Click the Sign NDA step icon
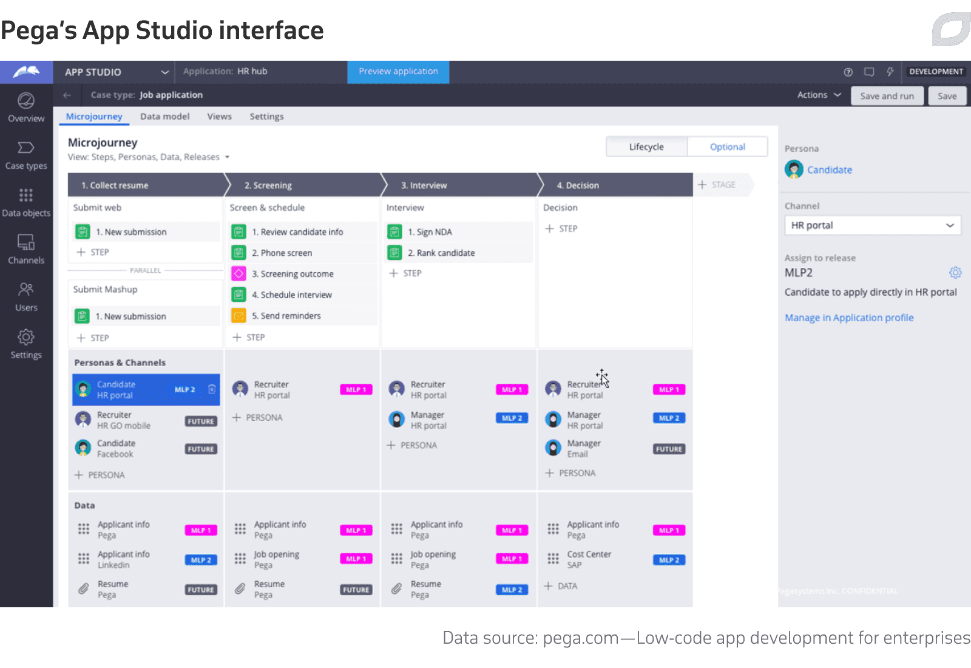The height and width of the screenshot is (668, 971). [x=394, y=231]
